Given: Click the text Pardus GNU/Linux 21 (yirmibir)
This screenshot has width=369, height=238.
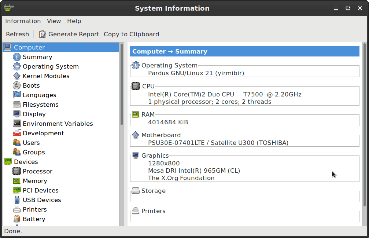Looking at the screenshot, I should [x=196, y=73].
